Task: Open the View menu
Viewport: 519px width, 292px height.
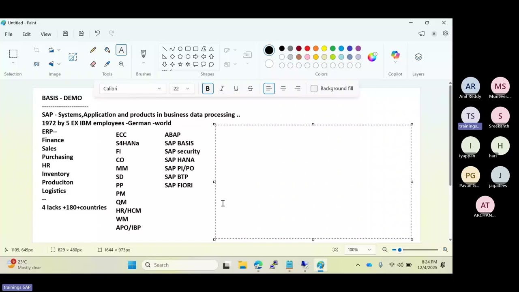Action: pos(46,34)
